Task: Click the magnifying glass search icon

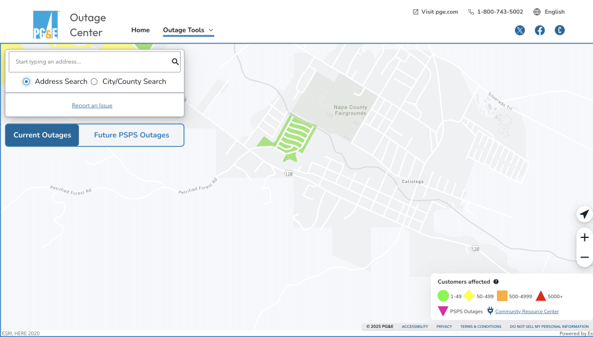Action: [x=175, y=62]
